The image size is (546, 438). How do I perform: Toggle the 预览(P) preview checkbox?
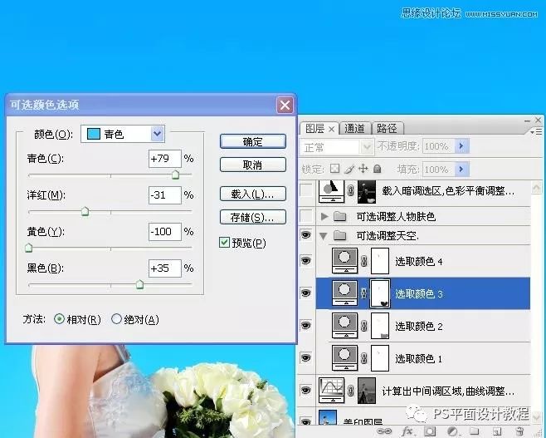coord(224,243)
